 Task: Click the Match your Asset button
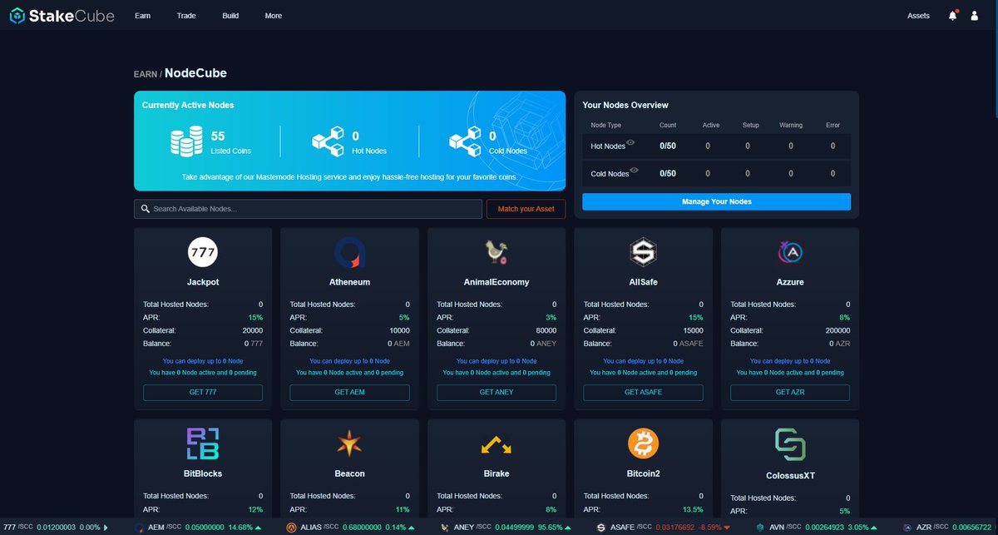pyautogui.click(x=526, y=209)
